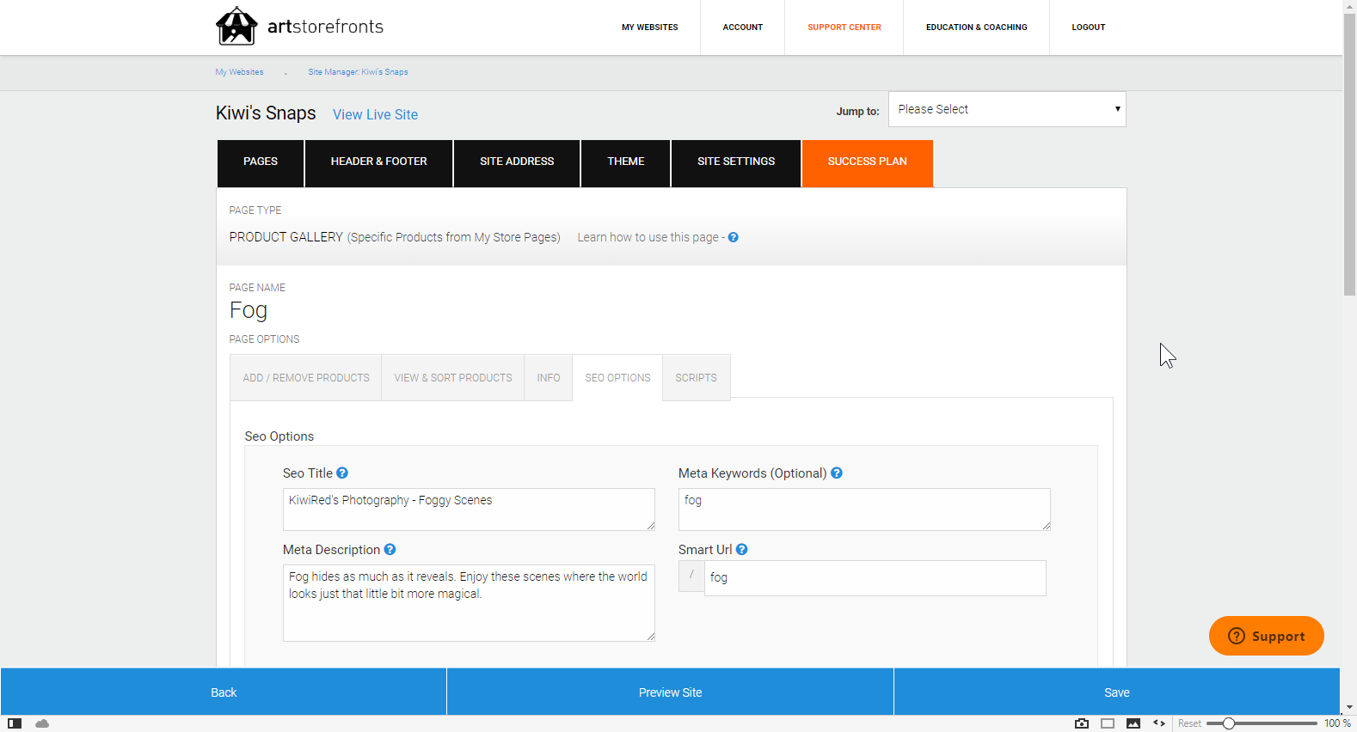Switch to the Scripts tab
The height and width of the screenshot is (732, 1357).
point(696,378)
